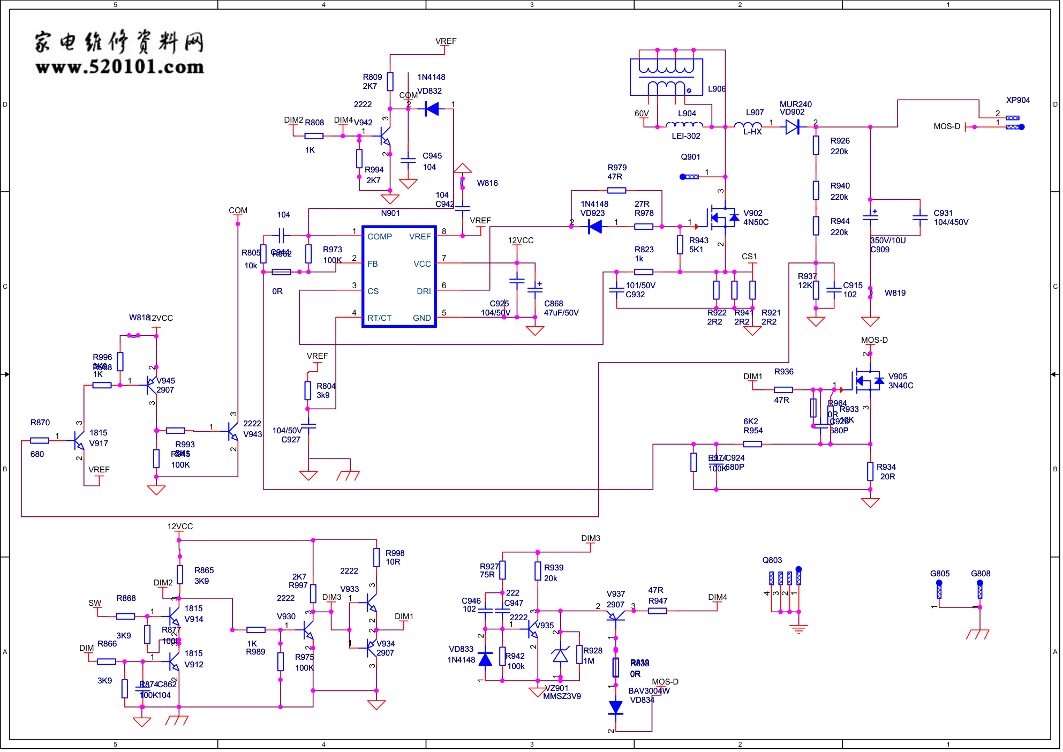Screen dimensions: 1063x752
Task: Select the G808 ground test point
Action: pos(979,591)
